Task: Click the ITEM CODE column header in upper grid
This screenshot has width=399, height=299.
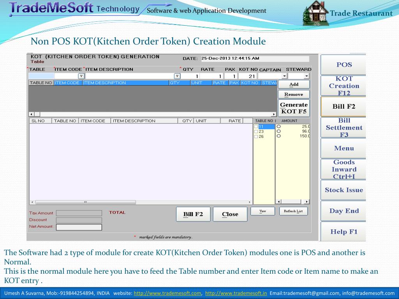Action: tap(68, 83)
